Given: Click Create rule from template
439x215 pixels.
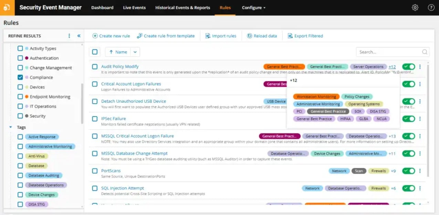Looking at the screenshot, I should (x=166, y=36).
